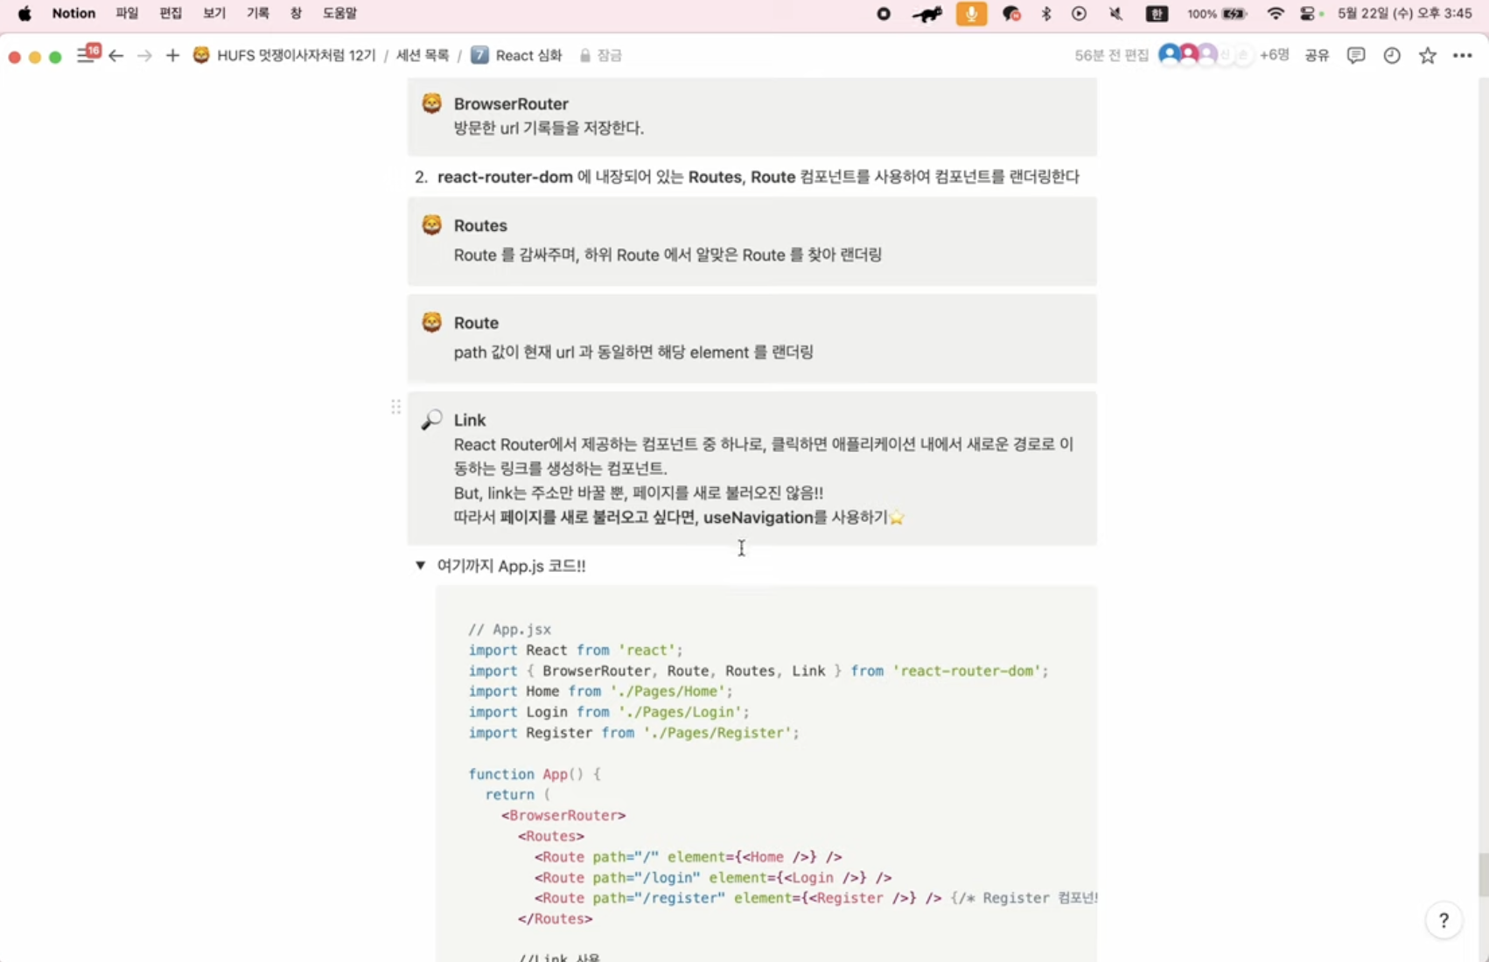Open the 편집 menu
Image resolution: width=1489 pixels, height=962 pixels.
[x=171, y=13]
